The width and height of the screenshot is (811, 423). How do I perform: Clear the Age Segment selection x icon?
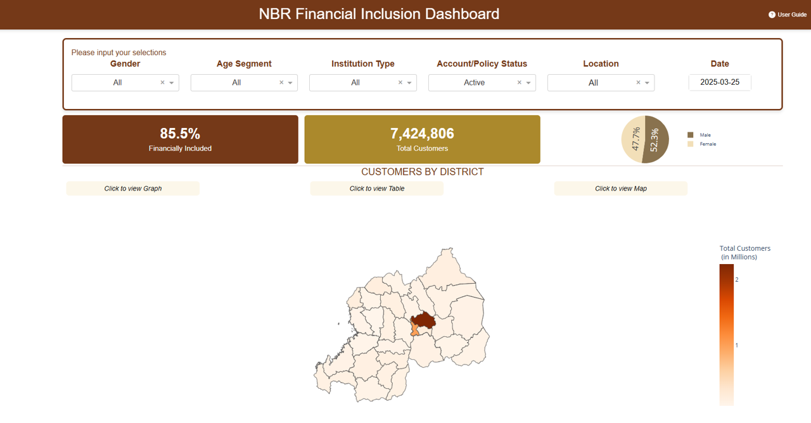(x=281, y=82)
